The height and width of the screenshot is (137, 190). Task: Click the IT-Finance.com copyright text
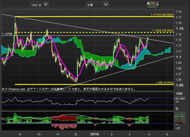pos(13,89)
